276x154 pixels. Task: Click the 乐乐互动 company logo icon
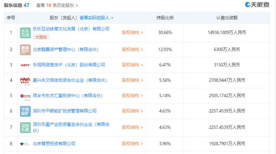point(25,33)
